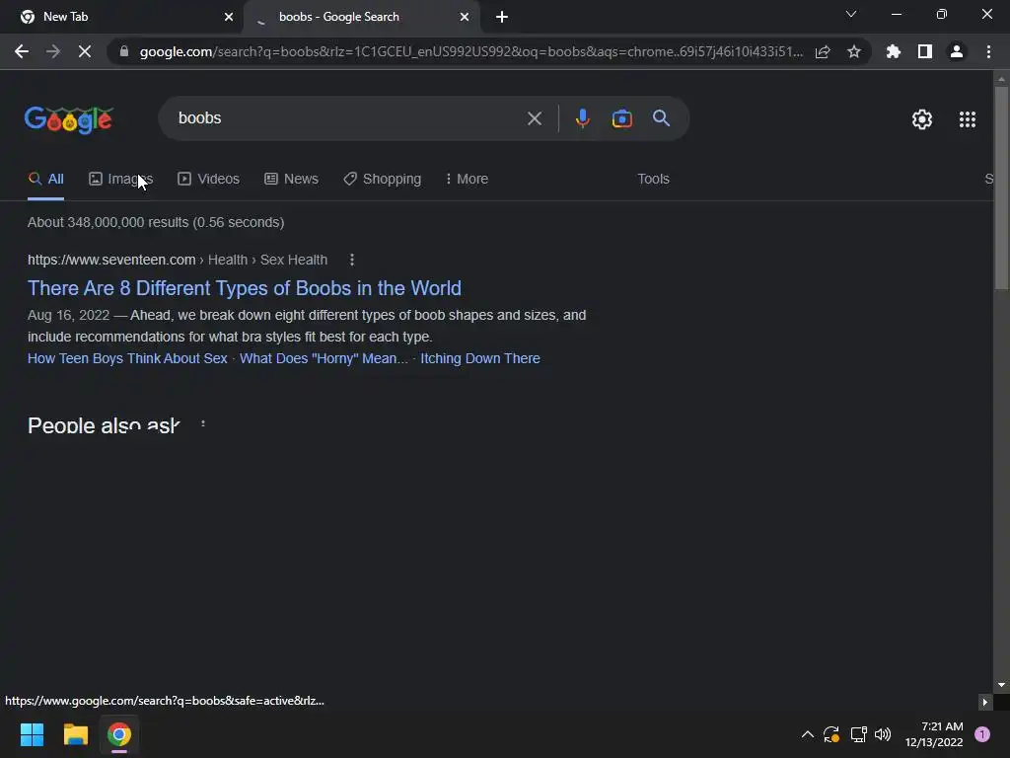Close the New Tab tab
Screen dimensions: 1010x758
(229, 17)
